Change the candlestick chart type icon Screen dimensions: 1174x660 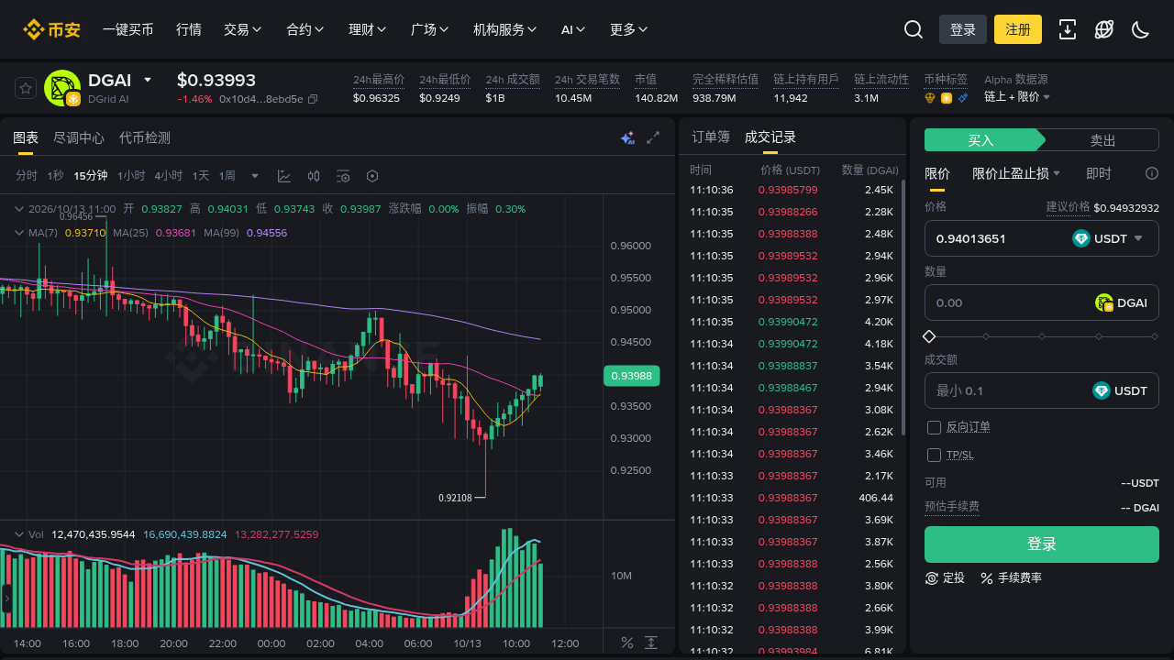coord(314,176)
